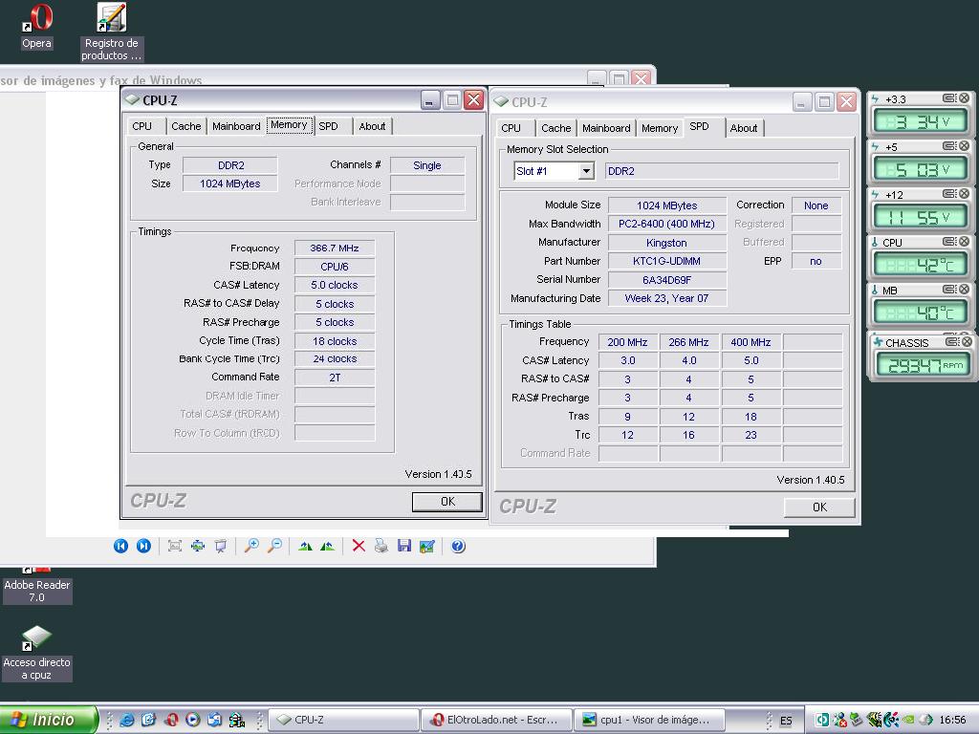Switch to the cpu1 - Visor de imágenes taskbar window

649,720
